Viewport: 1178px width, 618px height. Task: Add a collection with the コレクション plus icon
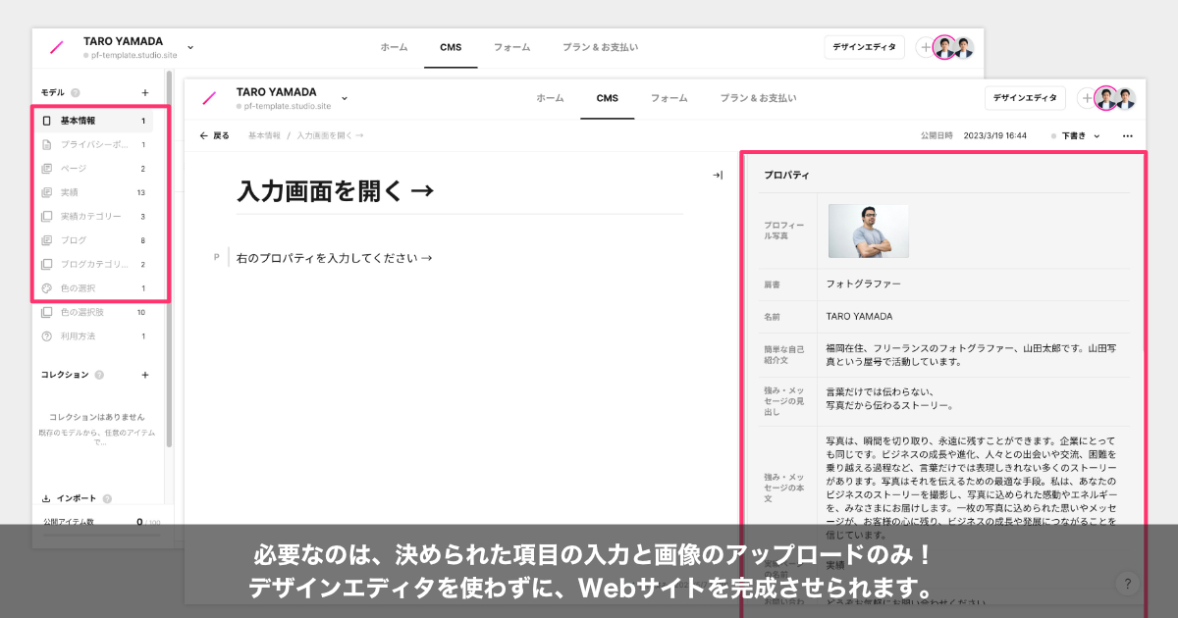pos(145,375)
